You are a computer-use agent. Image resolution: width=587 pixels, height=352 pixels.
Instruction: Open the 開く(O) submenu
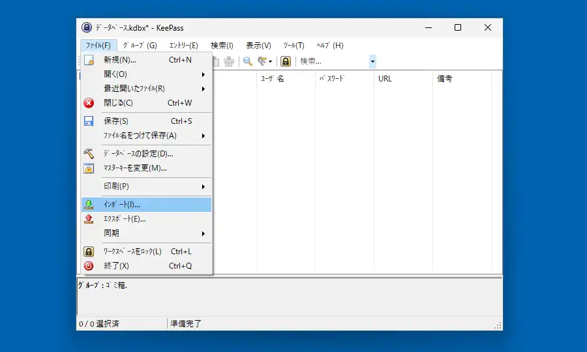point(146,74)
